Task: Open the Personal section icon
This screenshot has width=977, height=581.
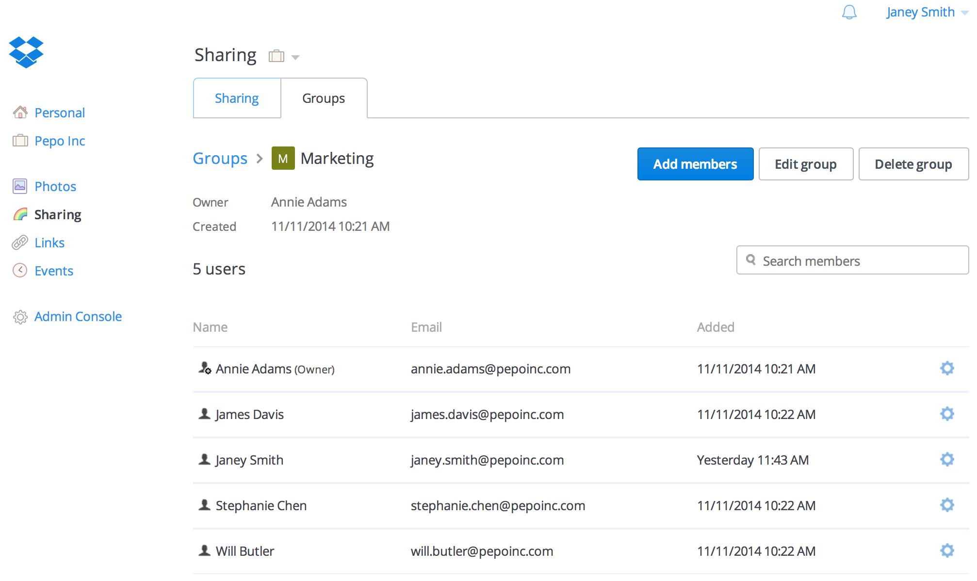Action: click(20, 112)
